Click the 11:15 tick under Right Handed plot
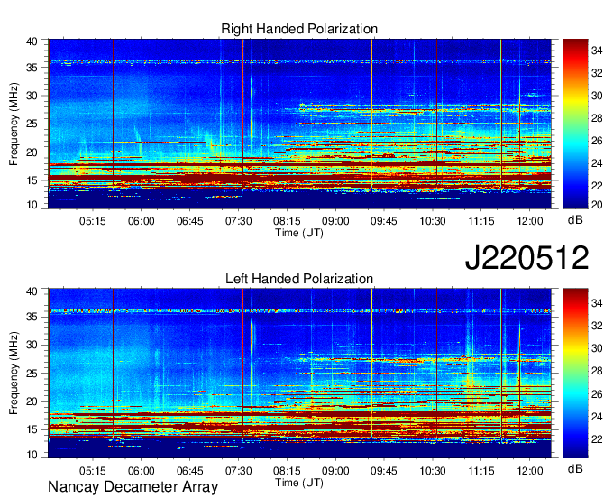Screen dimensions: 613x498 point(481,221)
